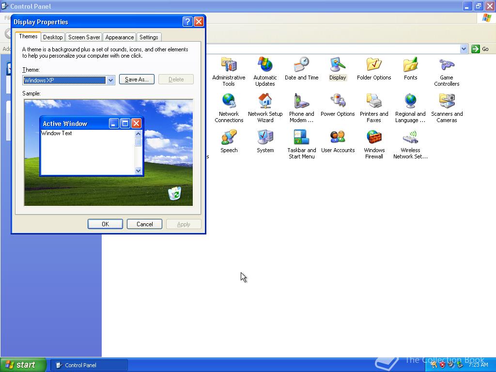496x372 pixels.
Task: Open Scanners and Cameras icon
Action: tap(447, 101)
